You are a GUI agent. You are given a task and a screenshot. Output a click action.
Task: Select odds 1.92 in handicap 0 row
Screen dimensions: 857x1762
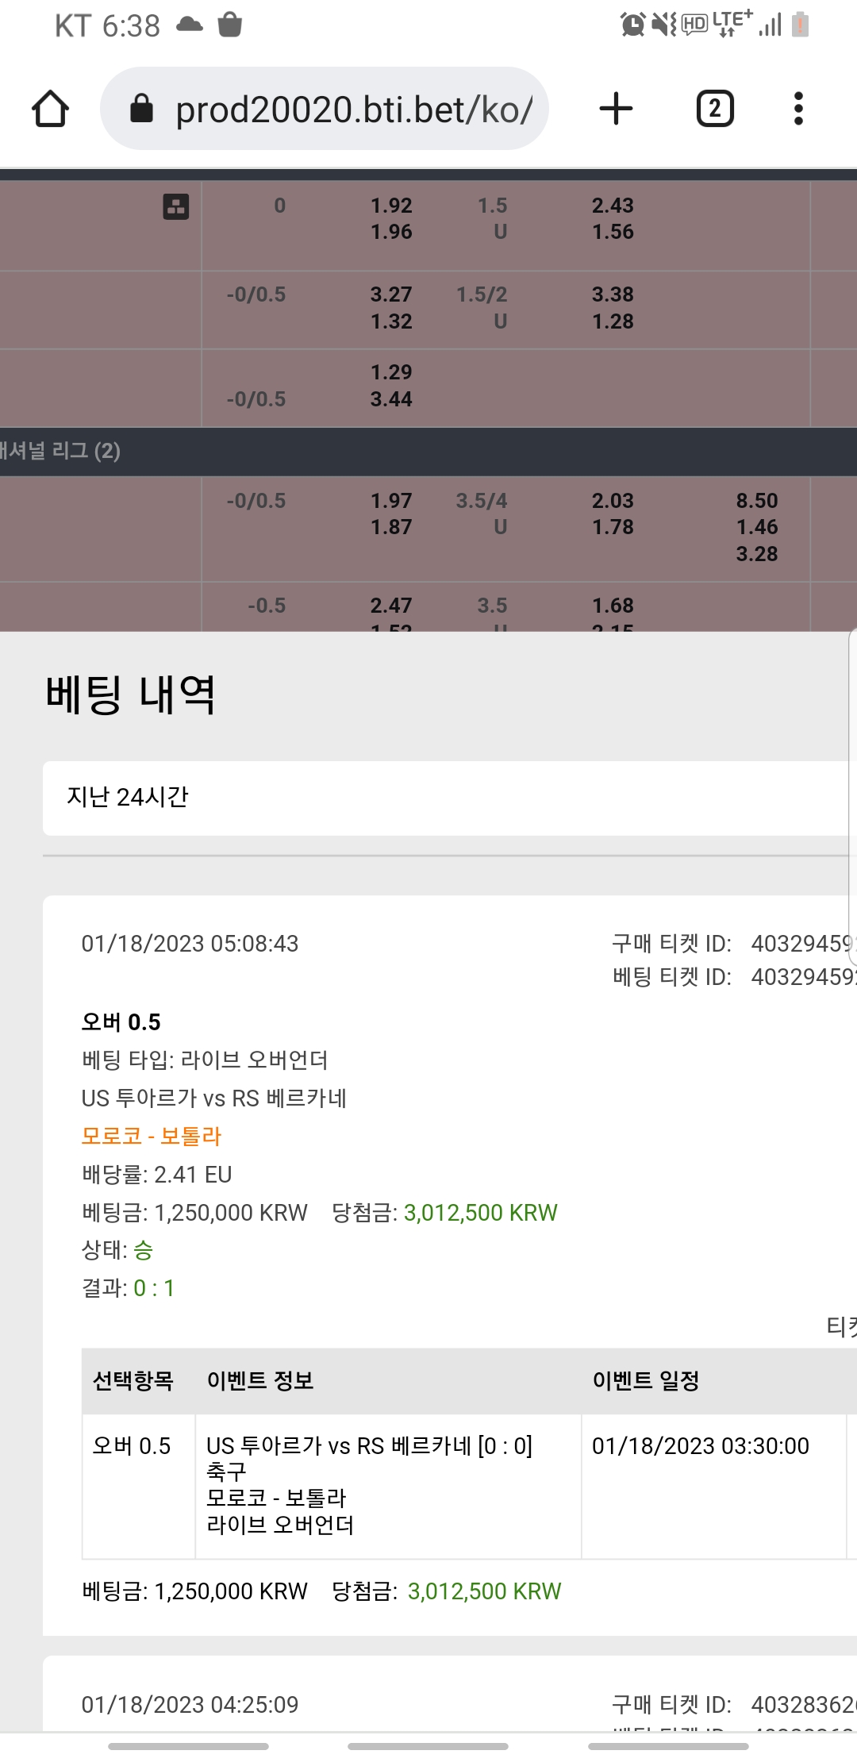(391, 206)
